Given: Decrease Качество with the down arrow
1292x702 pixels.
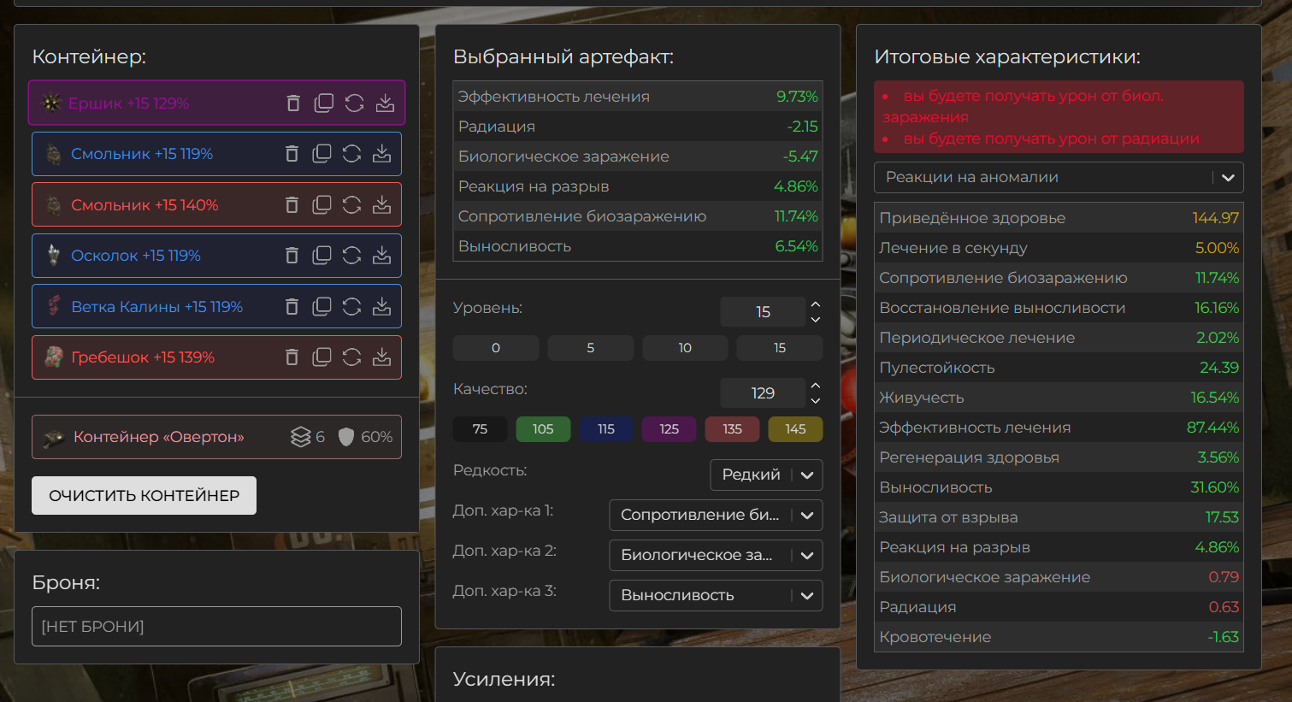Looking at the screenshot, I should pos(816,401).
